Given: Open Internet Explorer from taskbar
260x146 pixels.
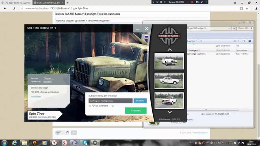Looking at the screenshot, I should pyautogui.click(x=15, y=143).
